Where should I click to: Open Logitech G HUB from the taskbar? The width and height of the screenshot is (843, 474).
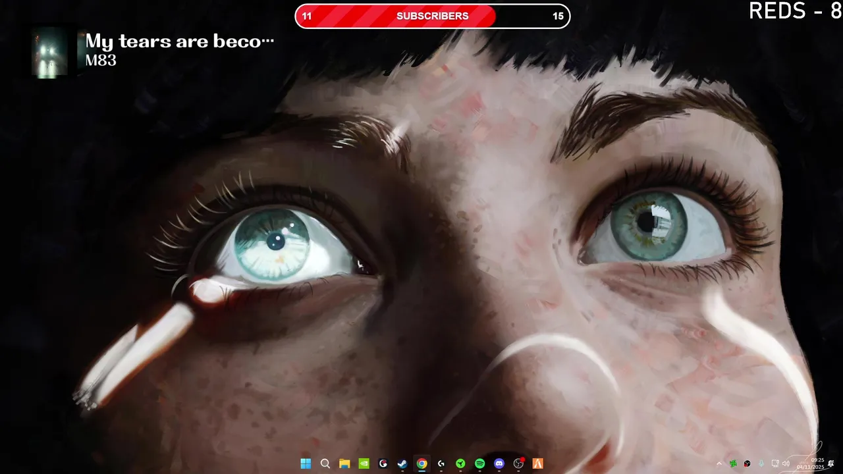point(441,463)
